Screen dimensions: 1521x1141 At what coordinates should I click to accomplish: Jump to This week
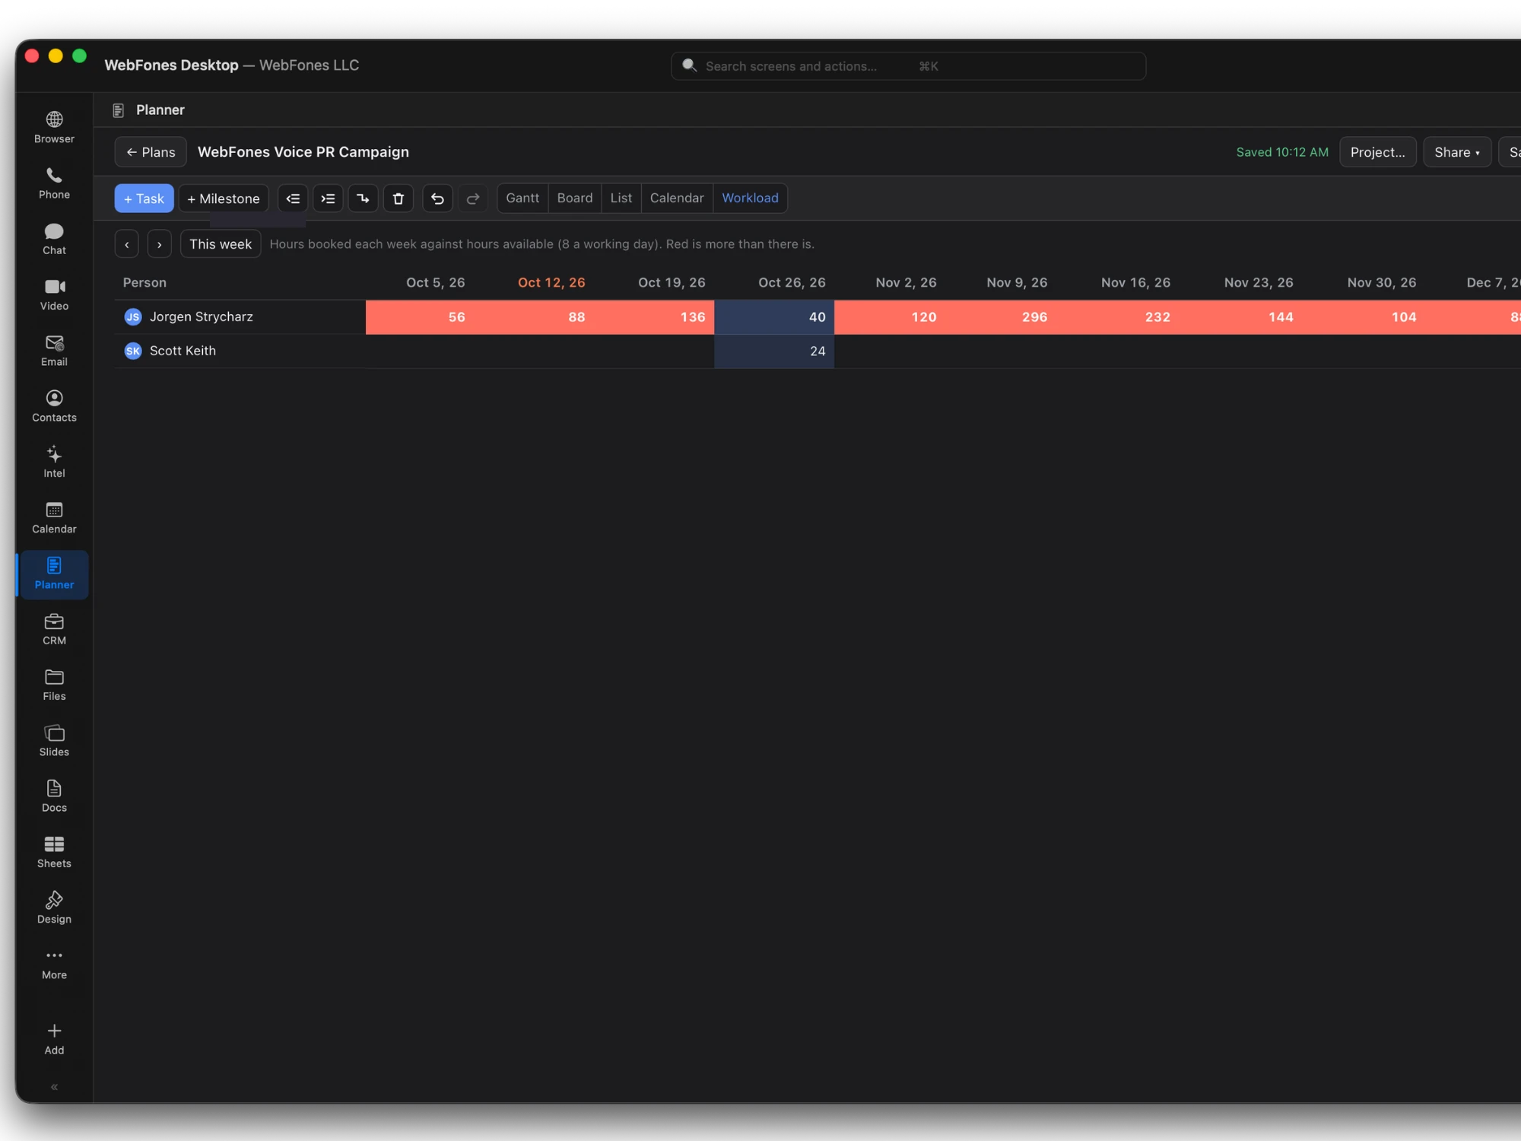pyautogui.click(x=221, y=244)
